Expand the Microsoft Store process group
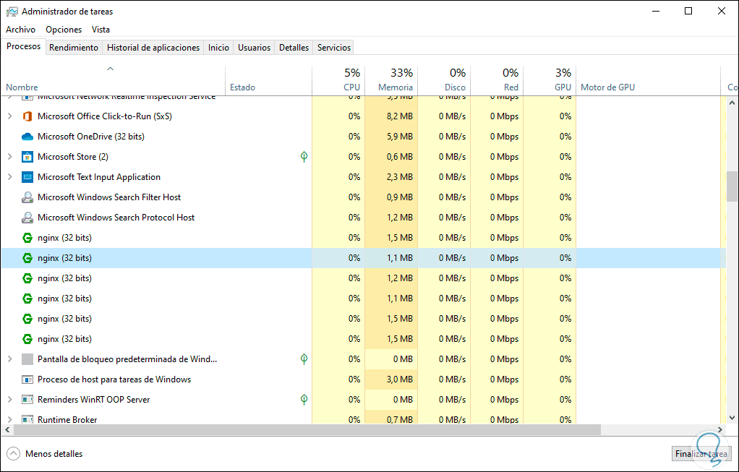 pos(9,157)
